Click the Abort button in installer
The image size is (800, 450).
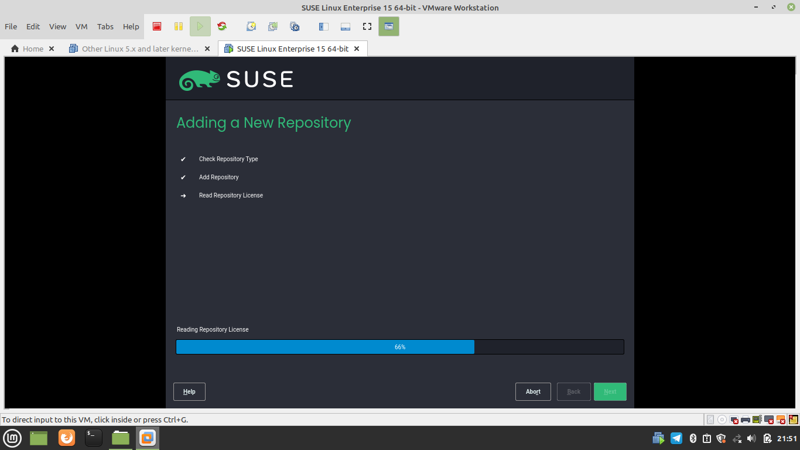coord(533,391)
